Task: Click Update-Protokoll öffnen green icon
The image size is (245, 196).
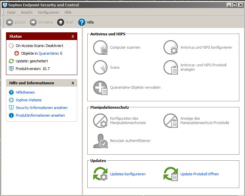Action: point(171,174)
